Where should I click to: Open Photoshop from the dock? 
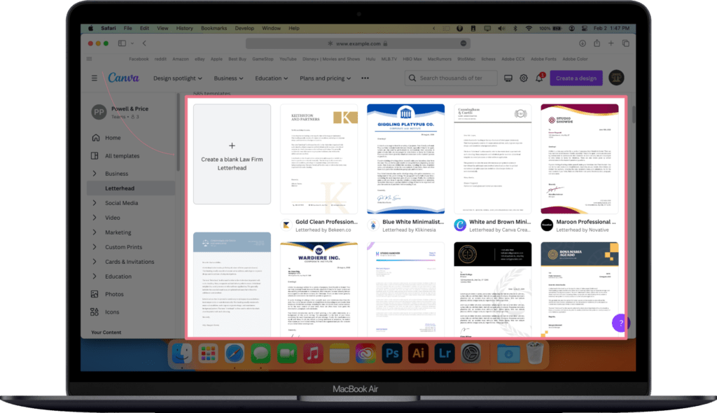pyautogui.click(x=392, y=353)
